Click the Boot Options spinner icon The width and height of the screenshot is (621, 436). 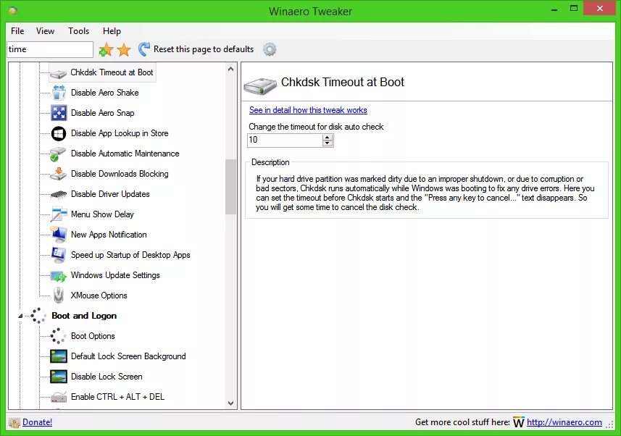click(x=58, y=336)
